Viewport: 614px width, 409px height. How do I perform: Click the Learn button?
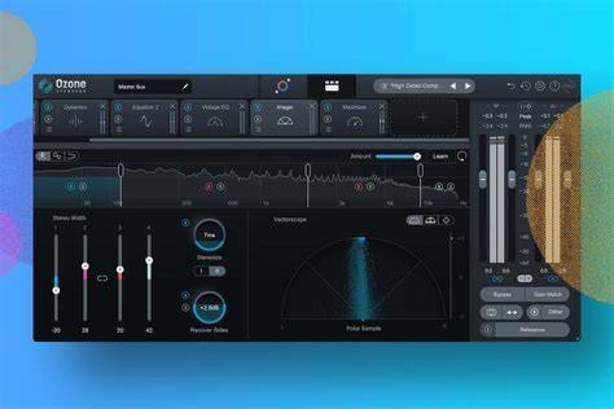click(441, 157)
